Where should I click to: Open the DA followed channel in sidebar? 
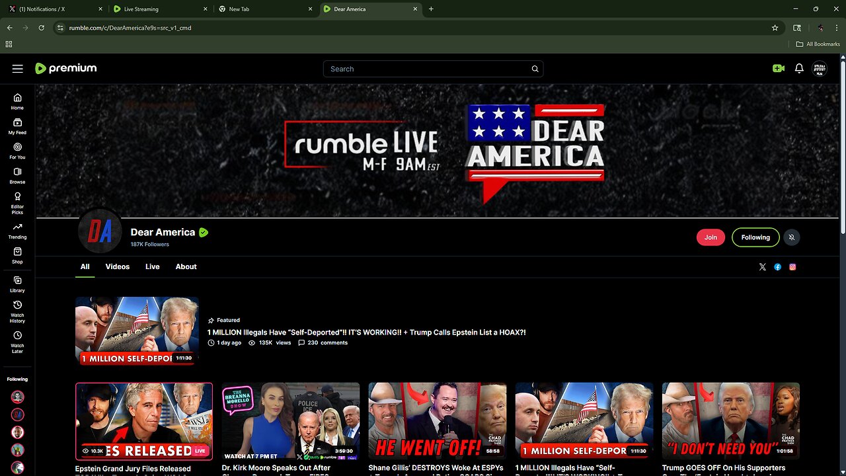18,415
